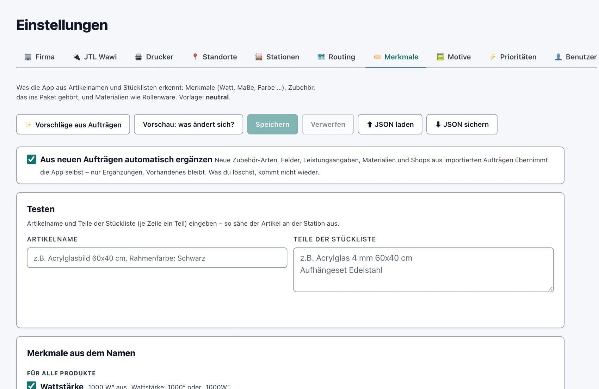Switch to the Stationen tab
The height and width of the screenshot is (389, 599).
(x=277, y=57)
